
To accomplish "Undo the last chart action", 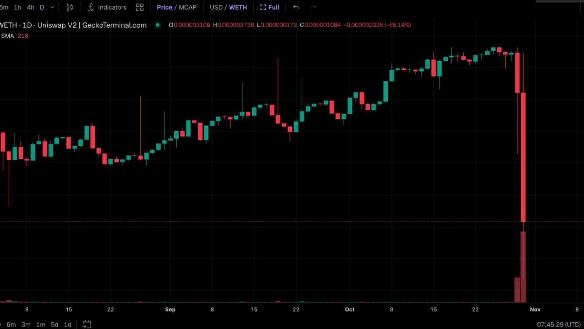I will click(296, 7).
